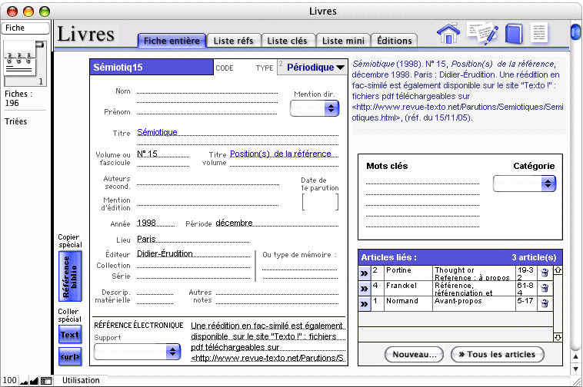Image resolution: width=583 pixels, height=387 pixels.
Task: Click the Articles liés scroll down arrow
Action: tap(558, 337)
